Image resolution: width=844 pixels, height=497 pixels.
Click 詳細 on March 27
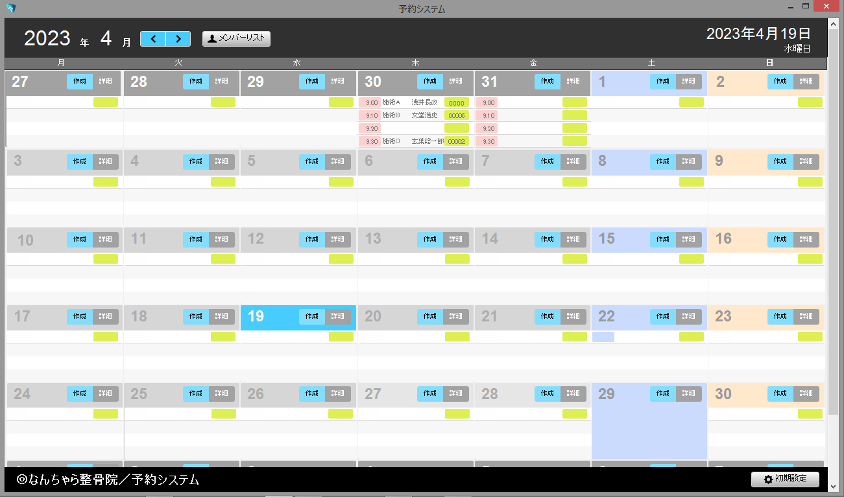[x=106, y=82]
